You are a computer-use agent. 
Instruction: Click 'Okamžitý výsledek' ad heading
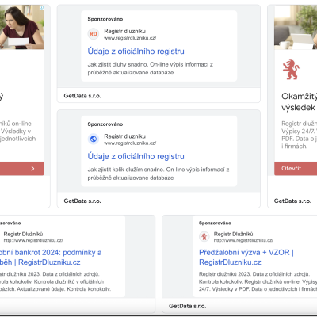299,101
